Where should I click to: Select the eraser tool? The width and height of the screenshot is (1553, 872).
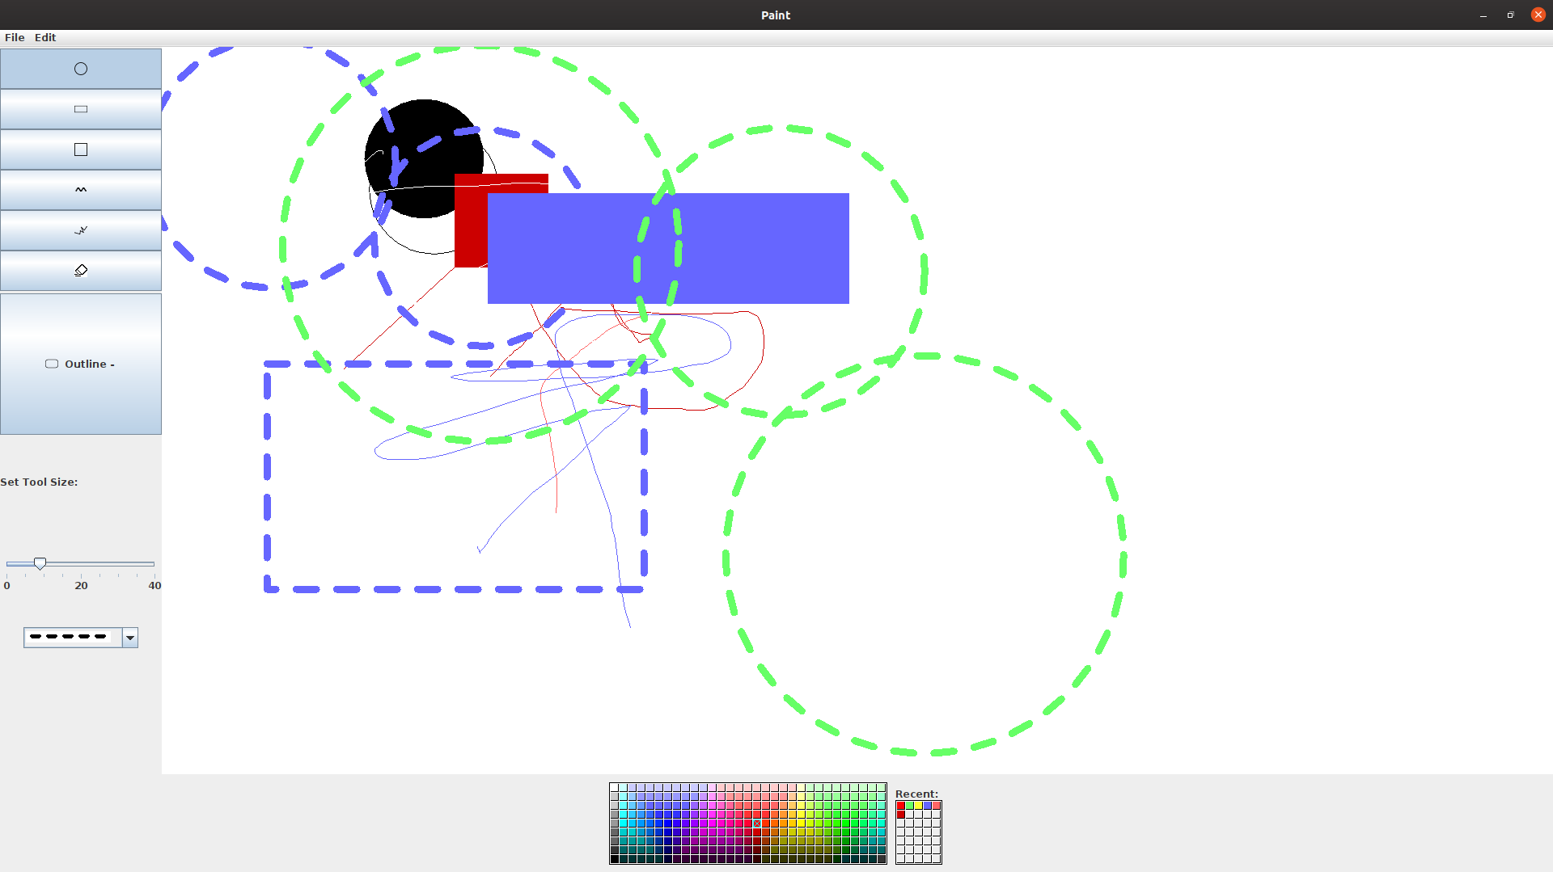(80, 270)
